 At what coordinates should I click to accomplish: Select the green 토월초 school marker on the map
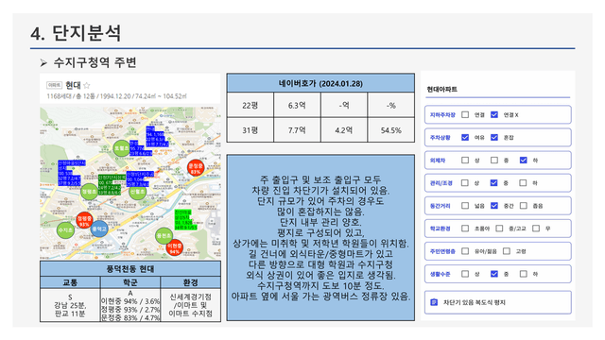(x=122, y=148)
